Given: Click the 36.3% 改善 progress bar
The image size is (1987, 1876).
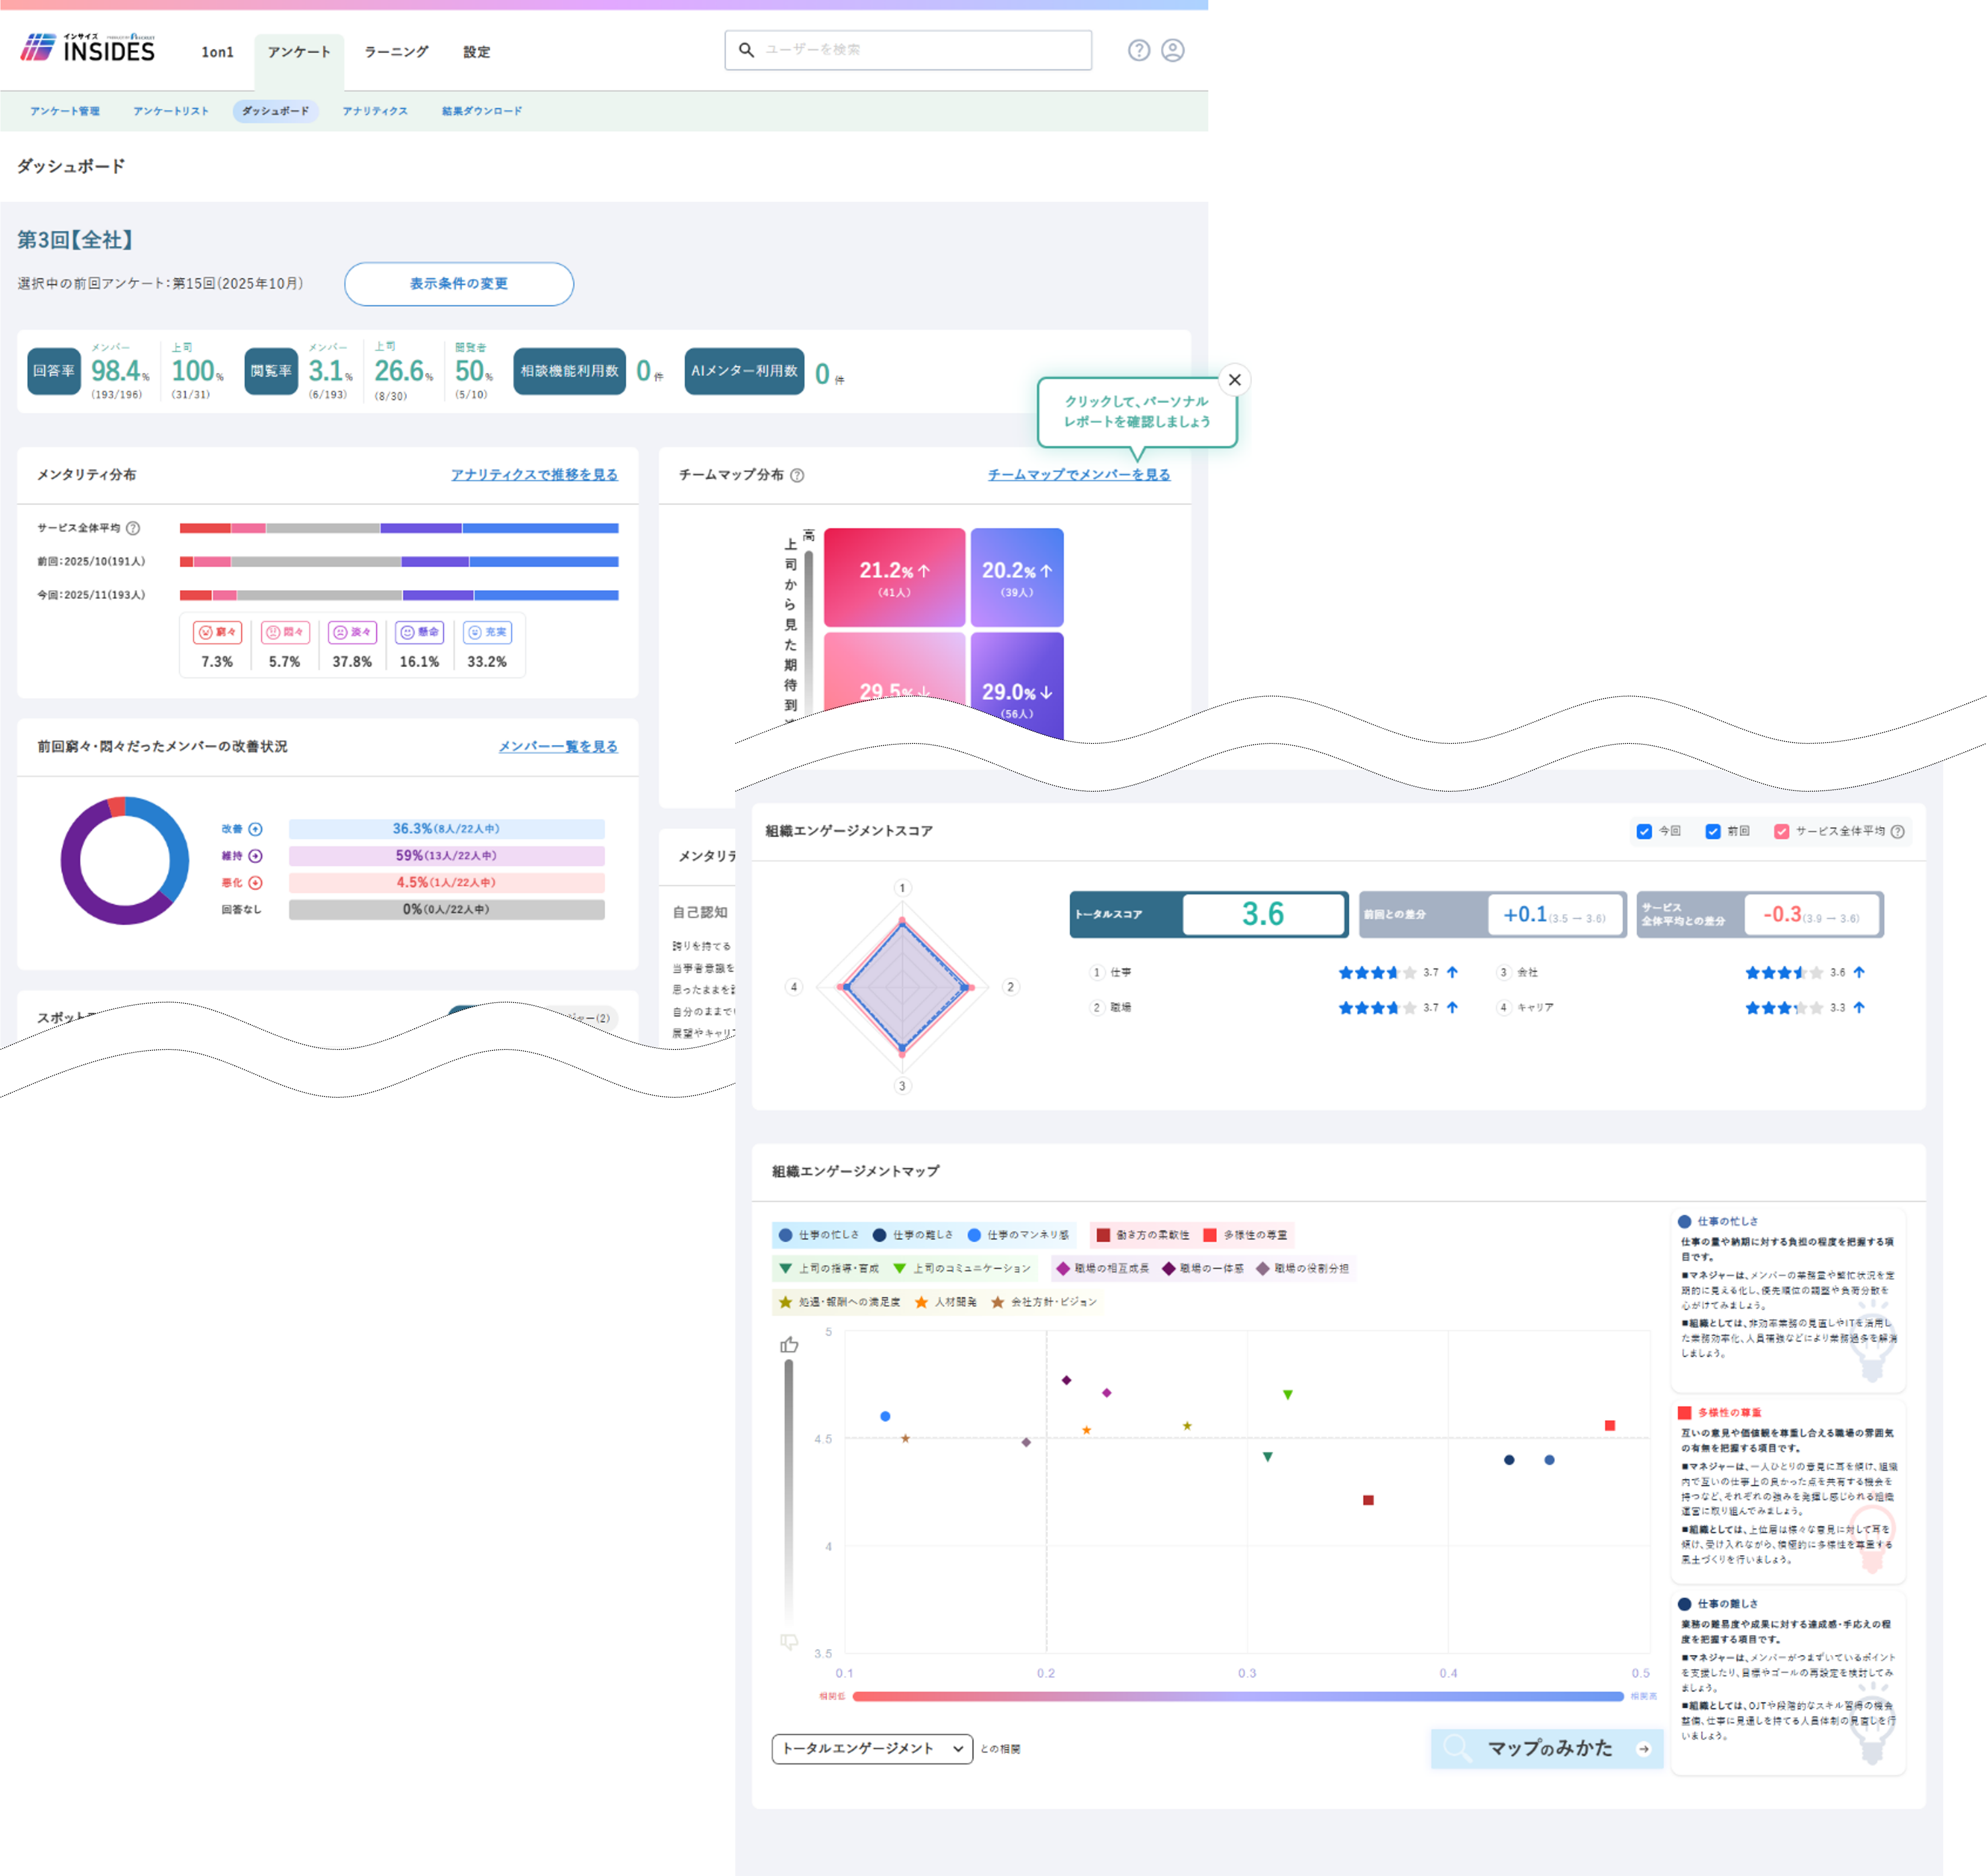Looking at the screenshot, I should point(447,830).
